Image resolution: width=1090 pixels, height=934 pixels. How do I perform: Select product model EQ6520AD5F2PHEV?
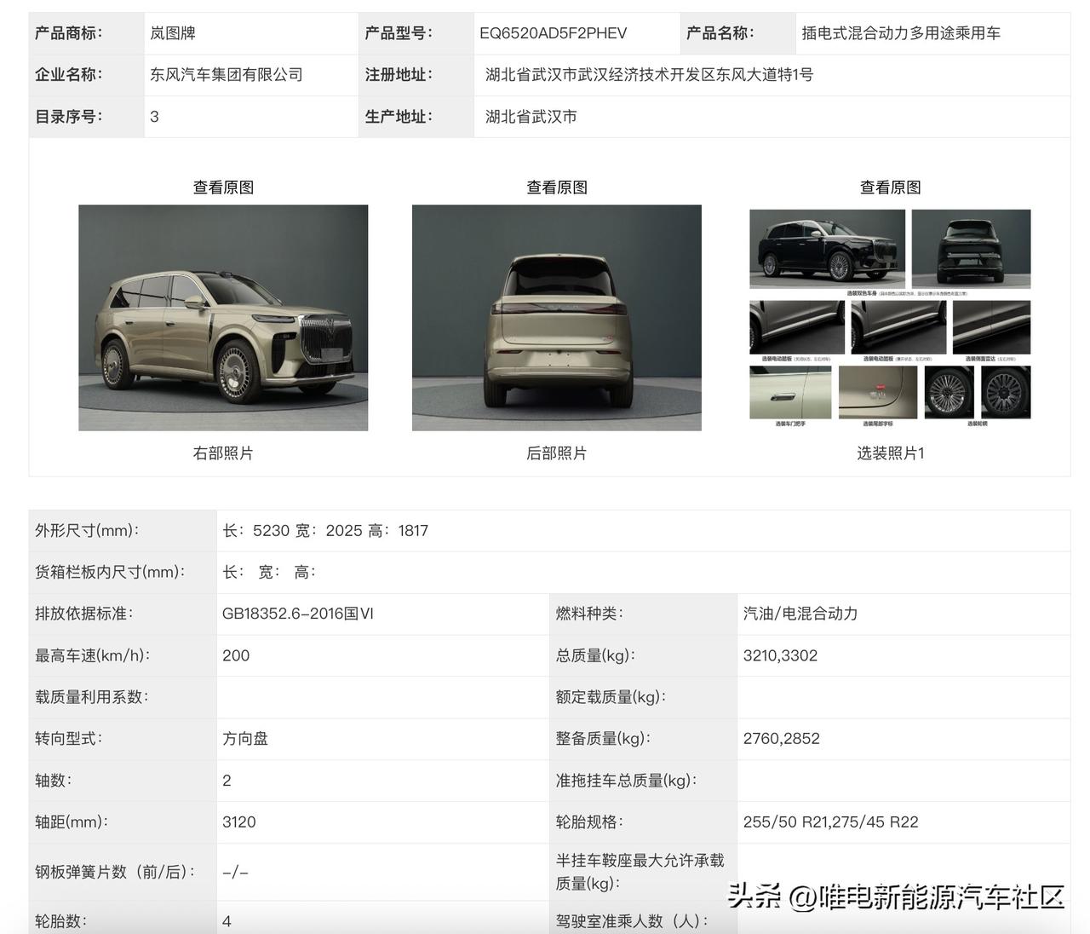pyautogui.click(x=554, y=33)
